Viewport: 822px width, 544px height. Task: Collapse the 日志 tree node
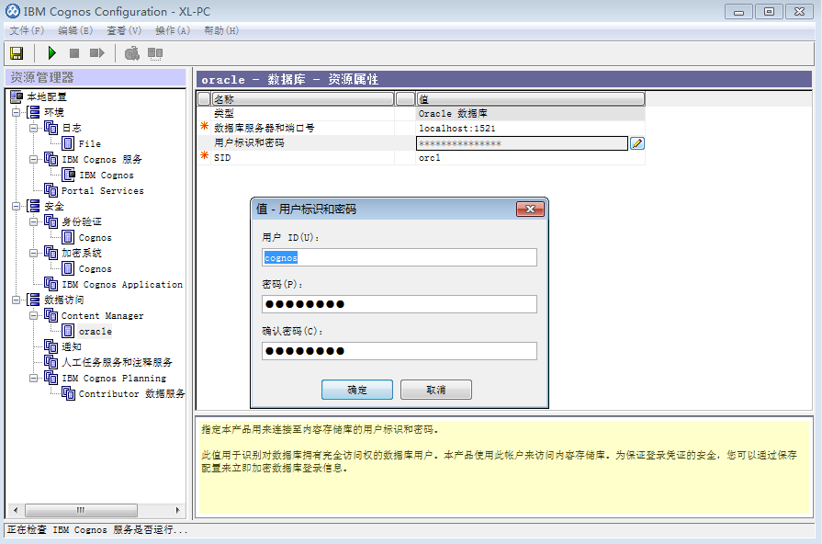(34, 128)
